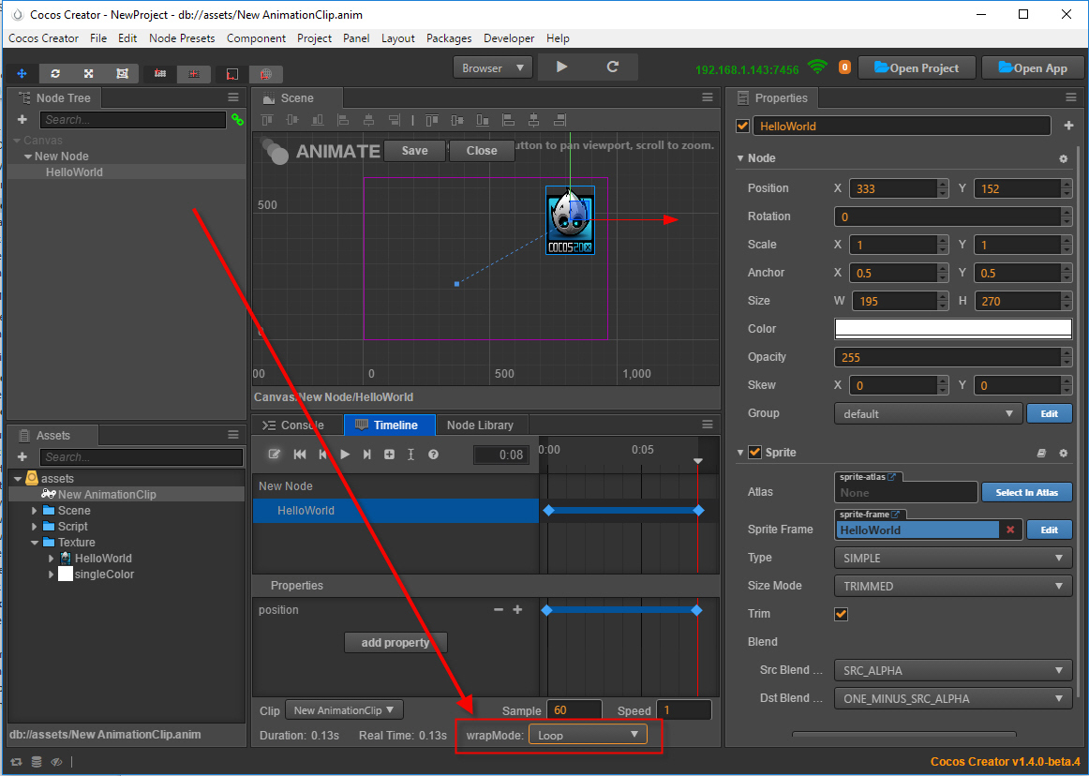This screenshot has height=776, width=1089.
Task: Save the animation with Save button
Action: click(x=414, y=151)
